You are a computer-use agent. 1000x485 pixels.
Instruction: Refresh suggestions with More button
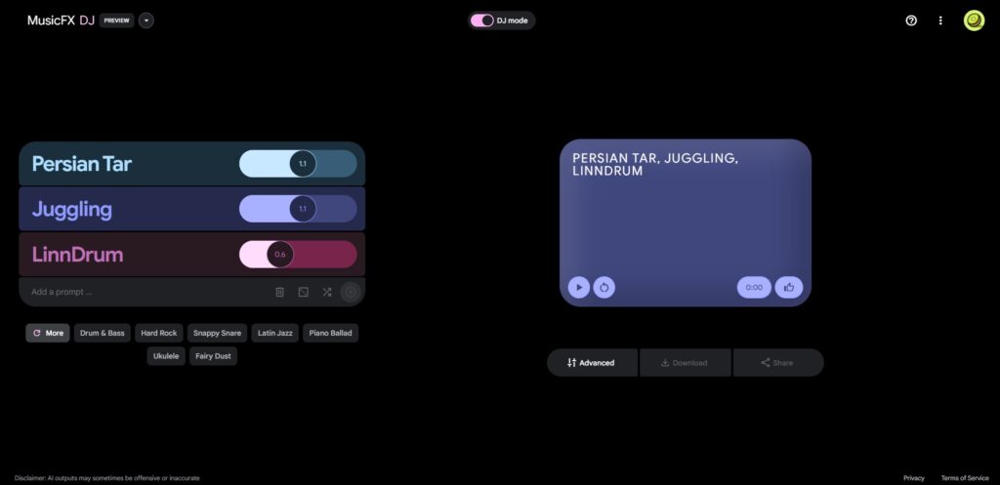(x=48, y=333)
